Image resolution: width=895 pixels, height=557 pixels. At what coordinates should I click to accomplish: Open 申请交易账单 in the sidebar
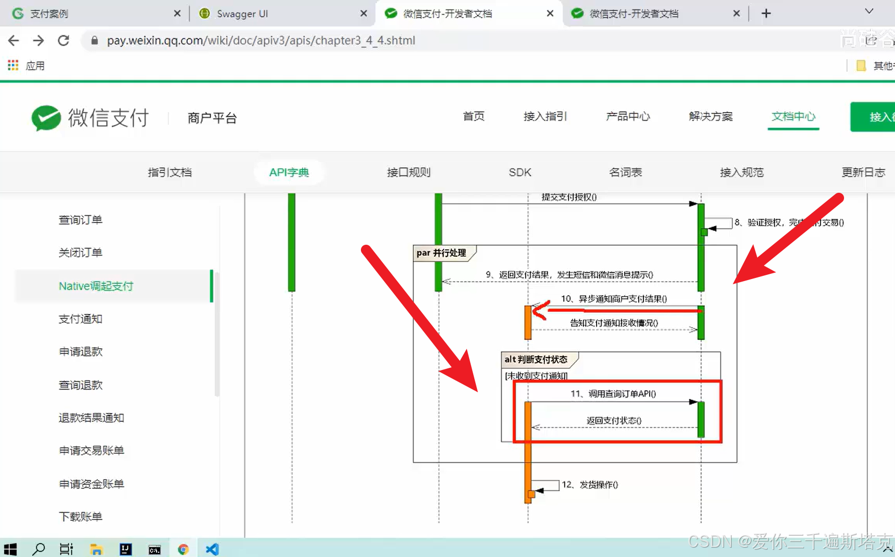pos(92,450)
